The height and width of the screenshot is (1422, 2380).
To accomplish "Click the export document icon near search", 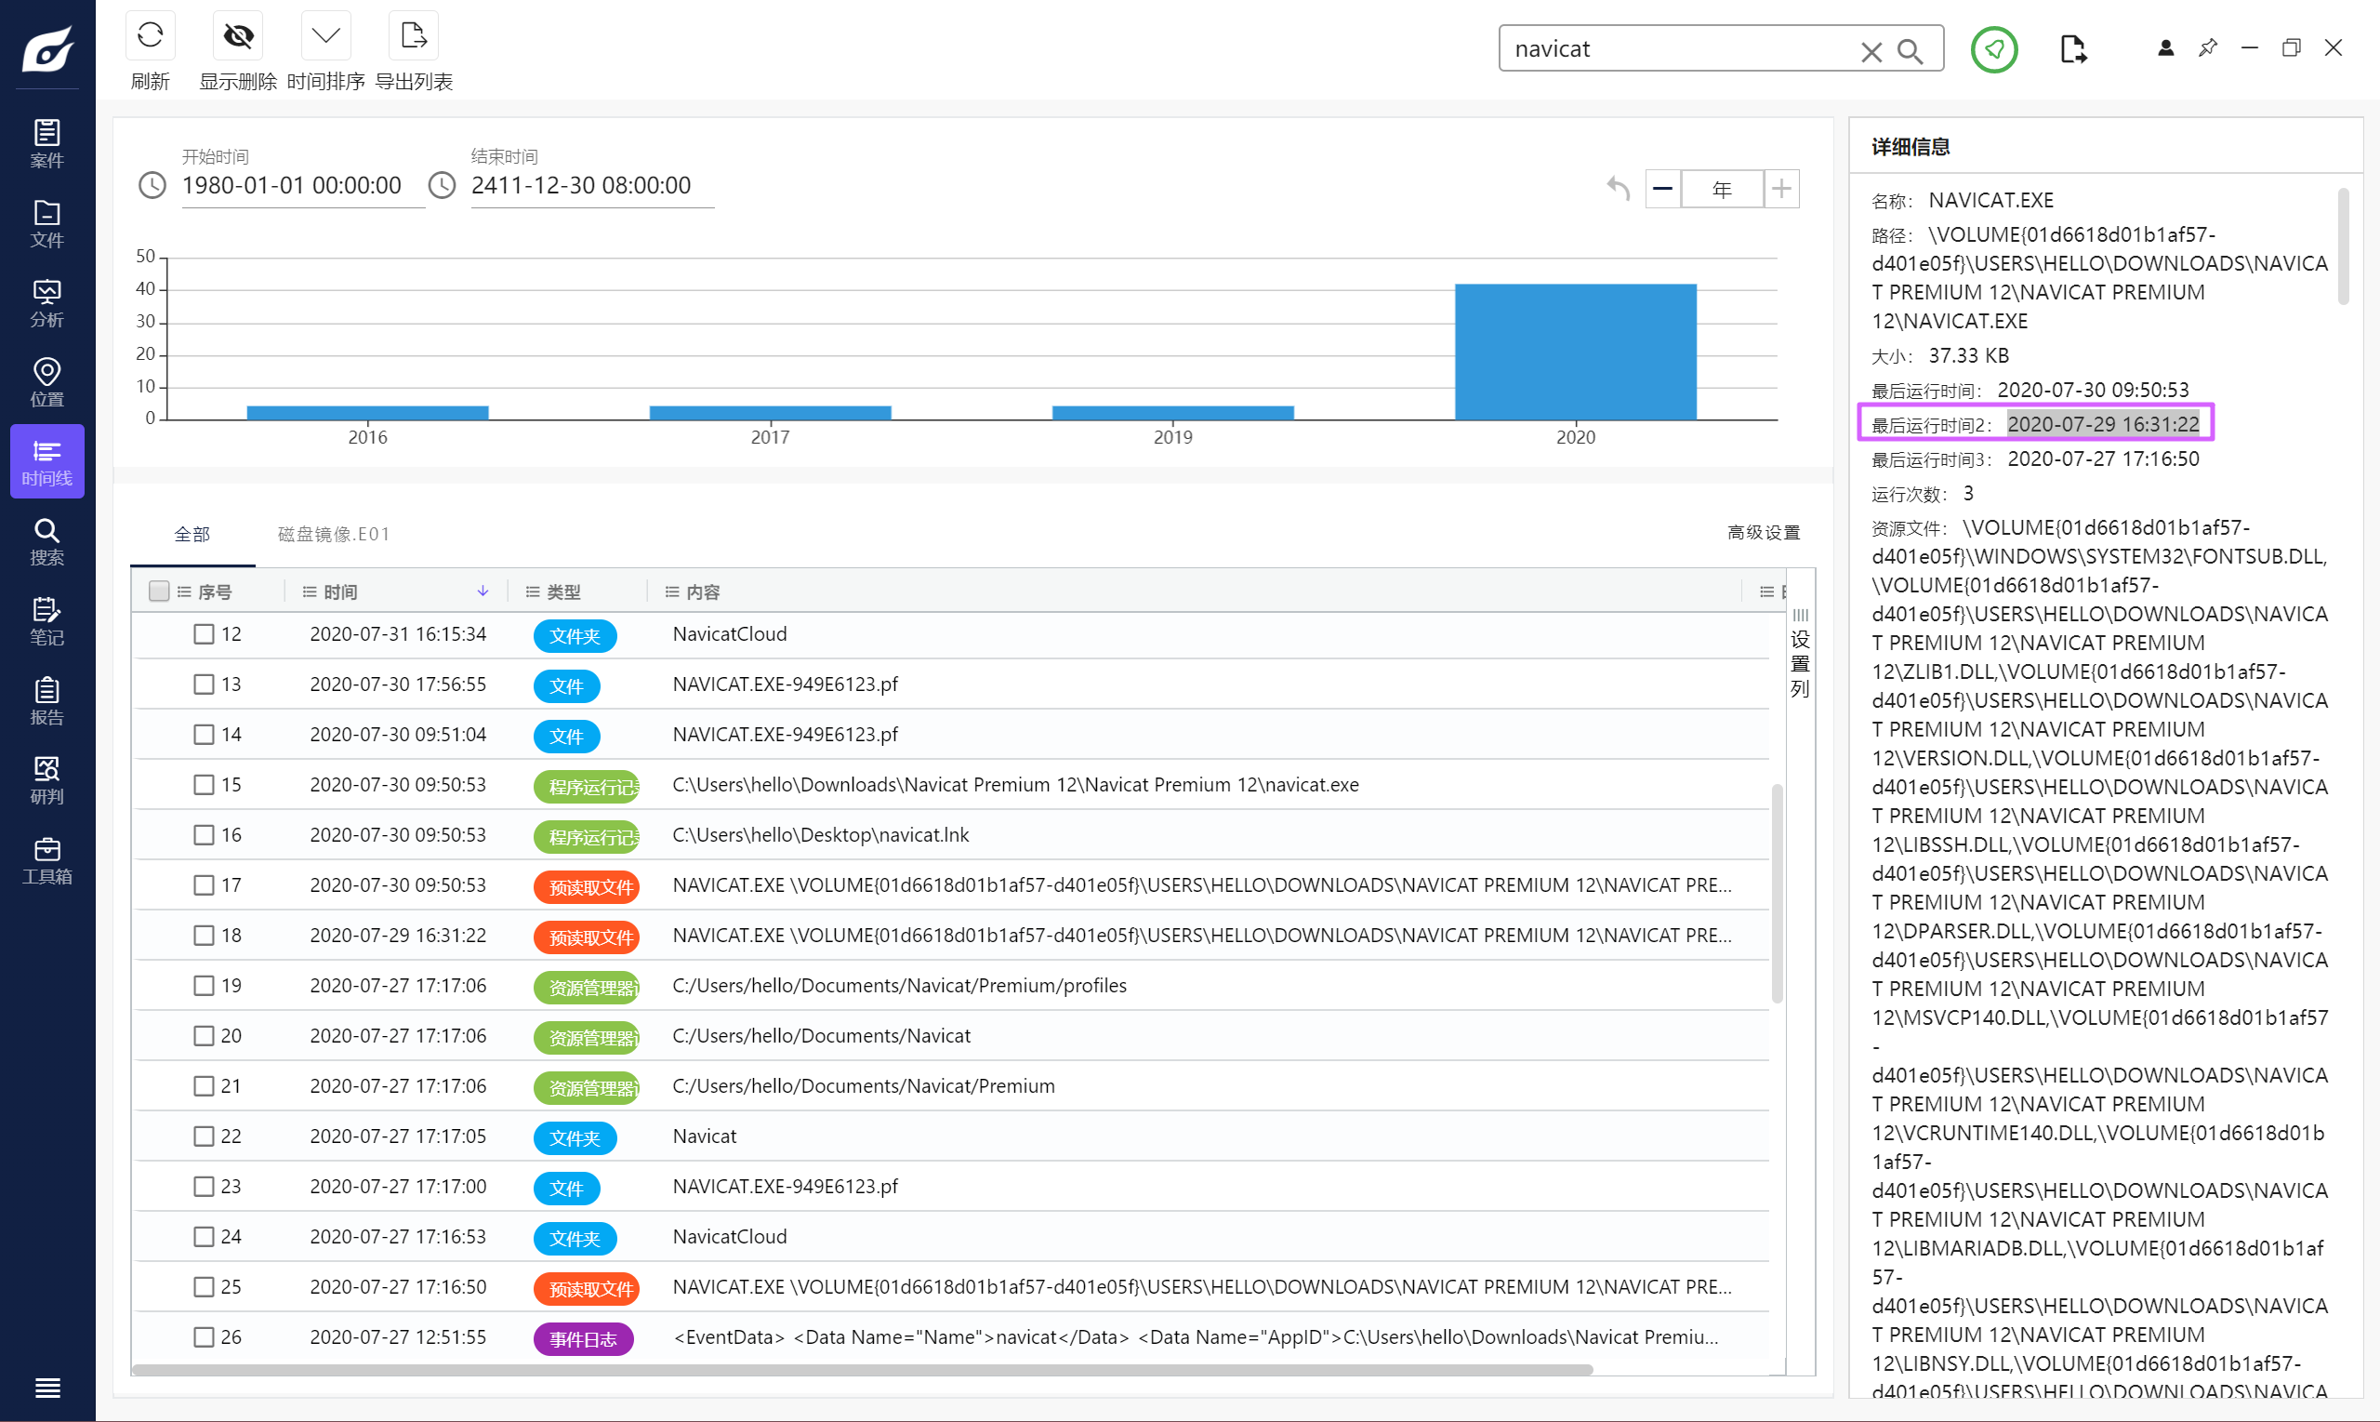I will point(2072,49).
